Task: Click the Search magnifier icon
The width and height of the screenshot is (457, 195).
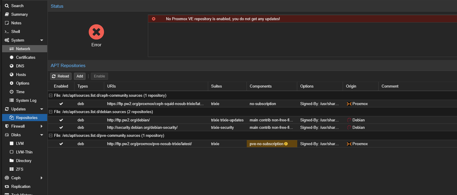Action: point(7,6)
